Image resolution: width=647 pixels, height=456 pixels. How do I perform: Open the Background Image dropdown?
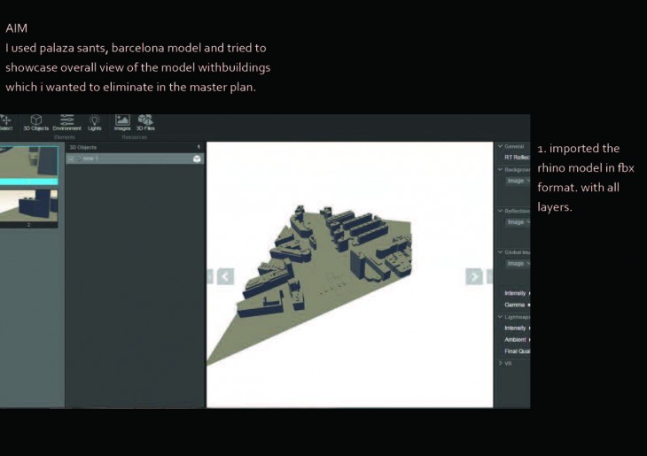click(x=516, y=181)
